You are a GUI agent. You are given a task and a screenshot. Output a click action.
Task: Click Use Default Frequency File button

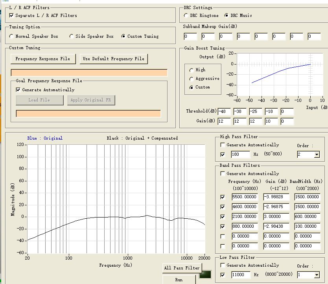pos(114,59)
